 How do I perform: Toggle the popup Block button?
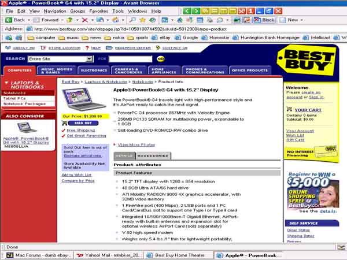pos(264,20)
